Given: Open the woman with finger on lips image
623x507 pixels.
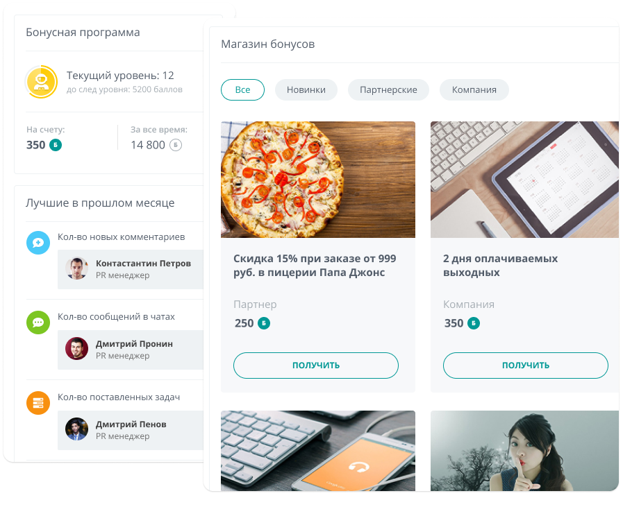Looking at the screenshot, I should click(x=524, y=451).
